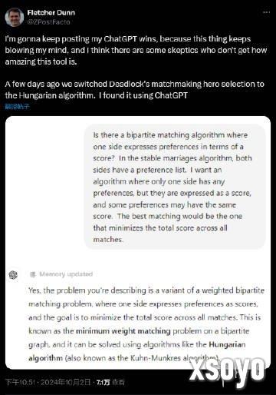Click bold "Hungarian algorithm" in the reply

tap(137, 351)
